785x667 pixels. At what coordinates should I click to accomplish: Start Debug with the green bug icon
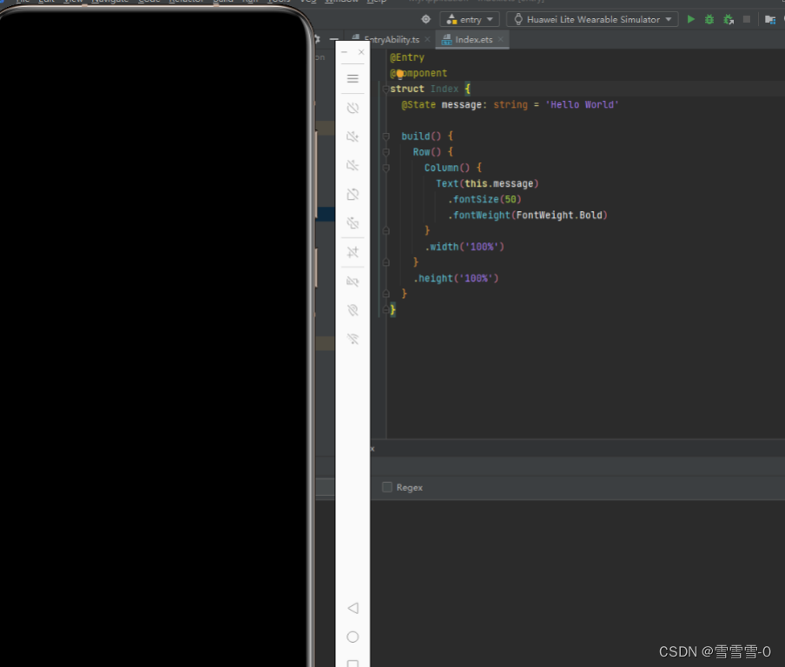pyautogui.click(x=709, y=19)
